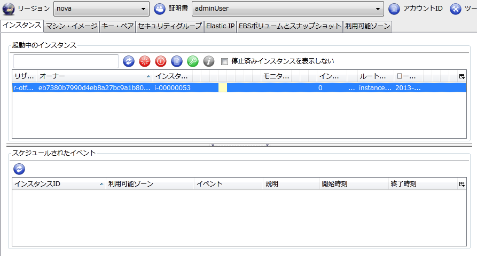Click the blue console output document icon
This screenshot has height=256, width=477.
(x=176, y=61)
